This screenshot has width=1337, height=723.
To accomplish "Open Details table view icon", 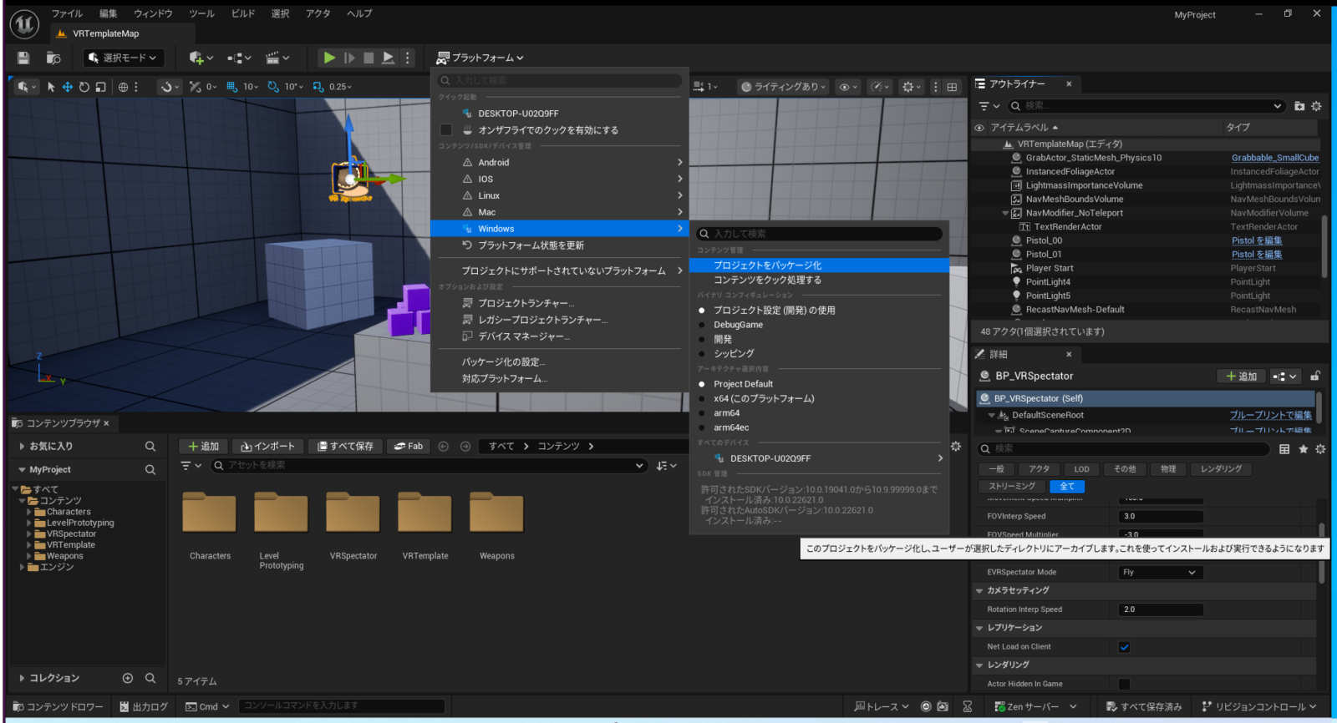I will (1285, 449).
